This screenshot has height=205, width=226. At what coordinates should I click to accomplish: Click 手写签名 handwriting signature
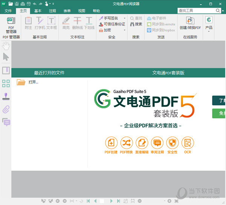109,18
